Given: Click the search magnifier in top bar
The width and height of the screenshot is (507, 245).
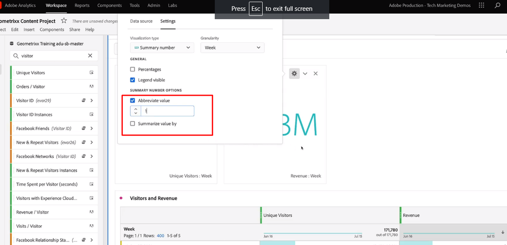Looking at the screenshot, I should pyautogui.click(x=497, y=6).
